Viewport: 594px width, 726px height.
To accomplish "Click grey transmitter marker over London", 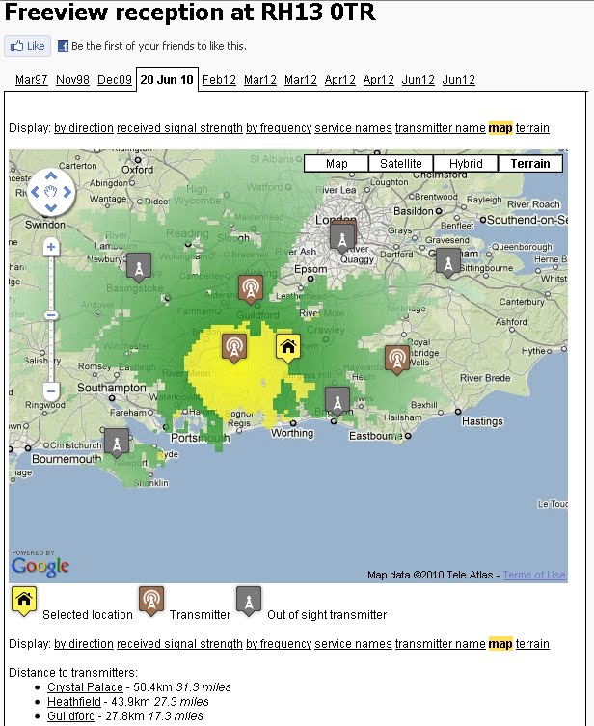I will click(342, 237).
